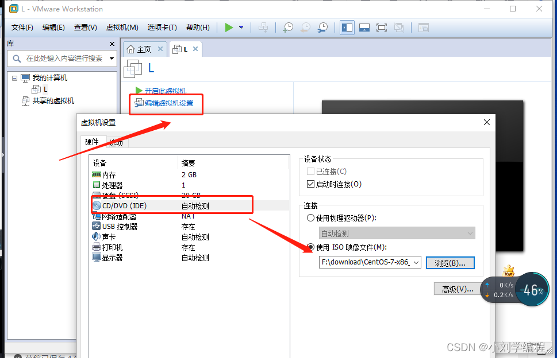The image size is (557, 358).
Task: Open the 选项卡(T) menu
Action: [162, 28]
